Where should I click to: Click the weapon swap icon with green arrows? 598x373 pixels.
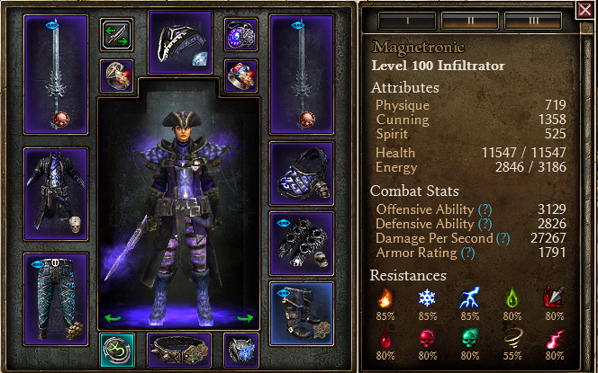click(117, 35)
